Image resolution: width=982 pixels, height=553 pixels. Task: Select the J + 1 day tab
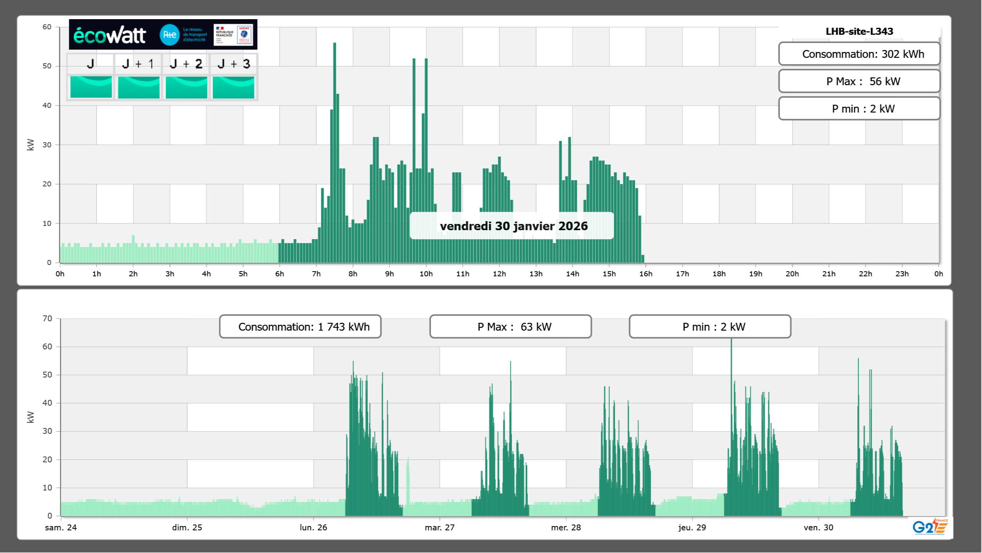(x=138, y=64)
